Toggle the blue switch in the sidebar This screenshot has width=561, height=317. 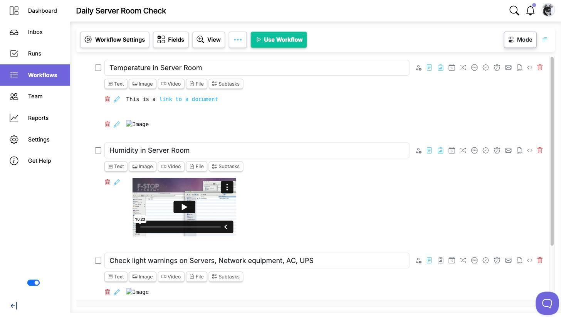[x=34, y=283]
